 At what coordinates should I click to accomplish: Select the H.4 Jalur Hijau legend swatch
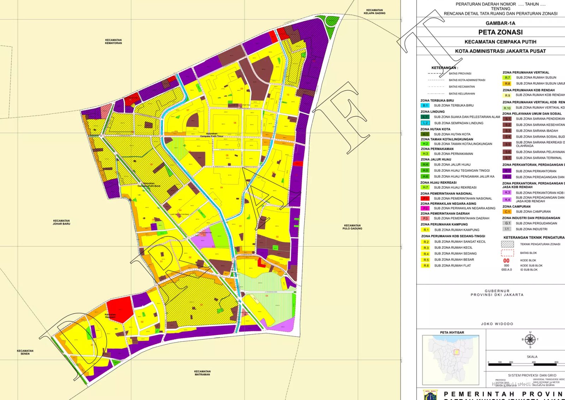coord(425,165)
